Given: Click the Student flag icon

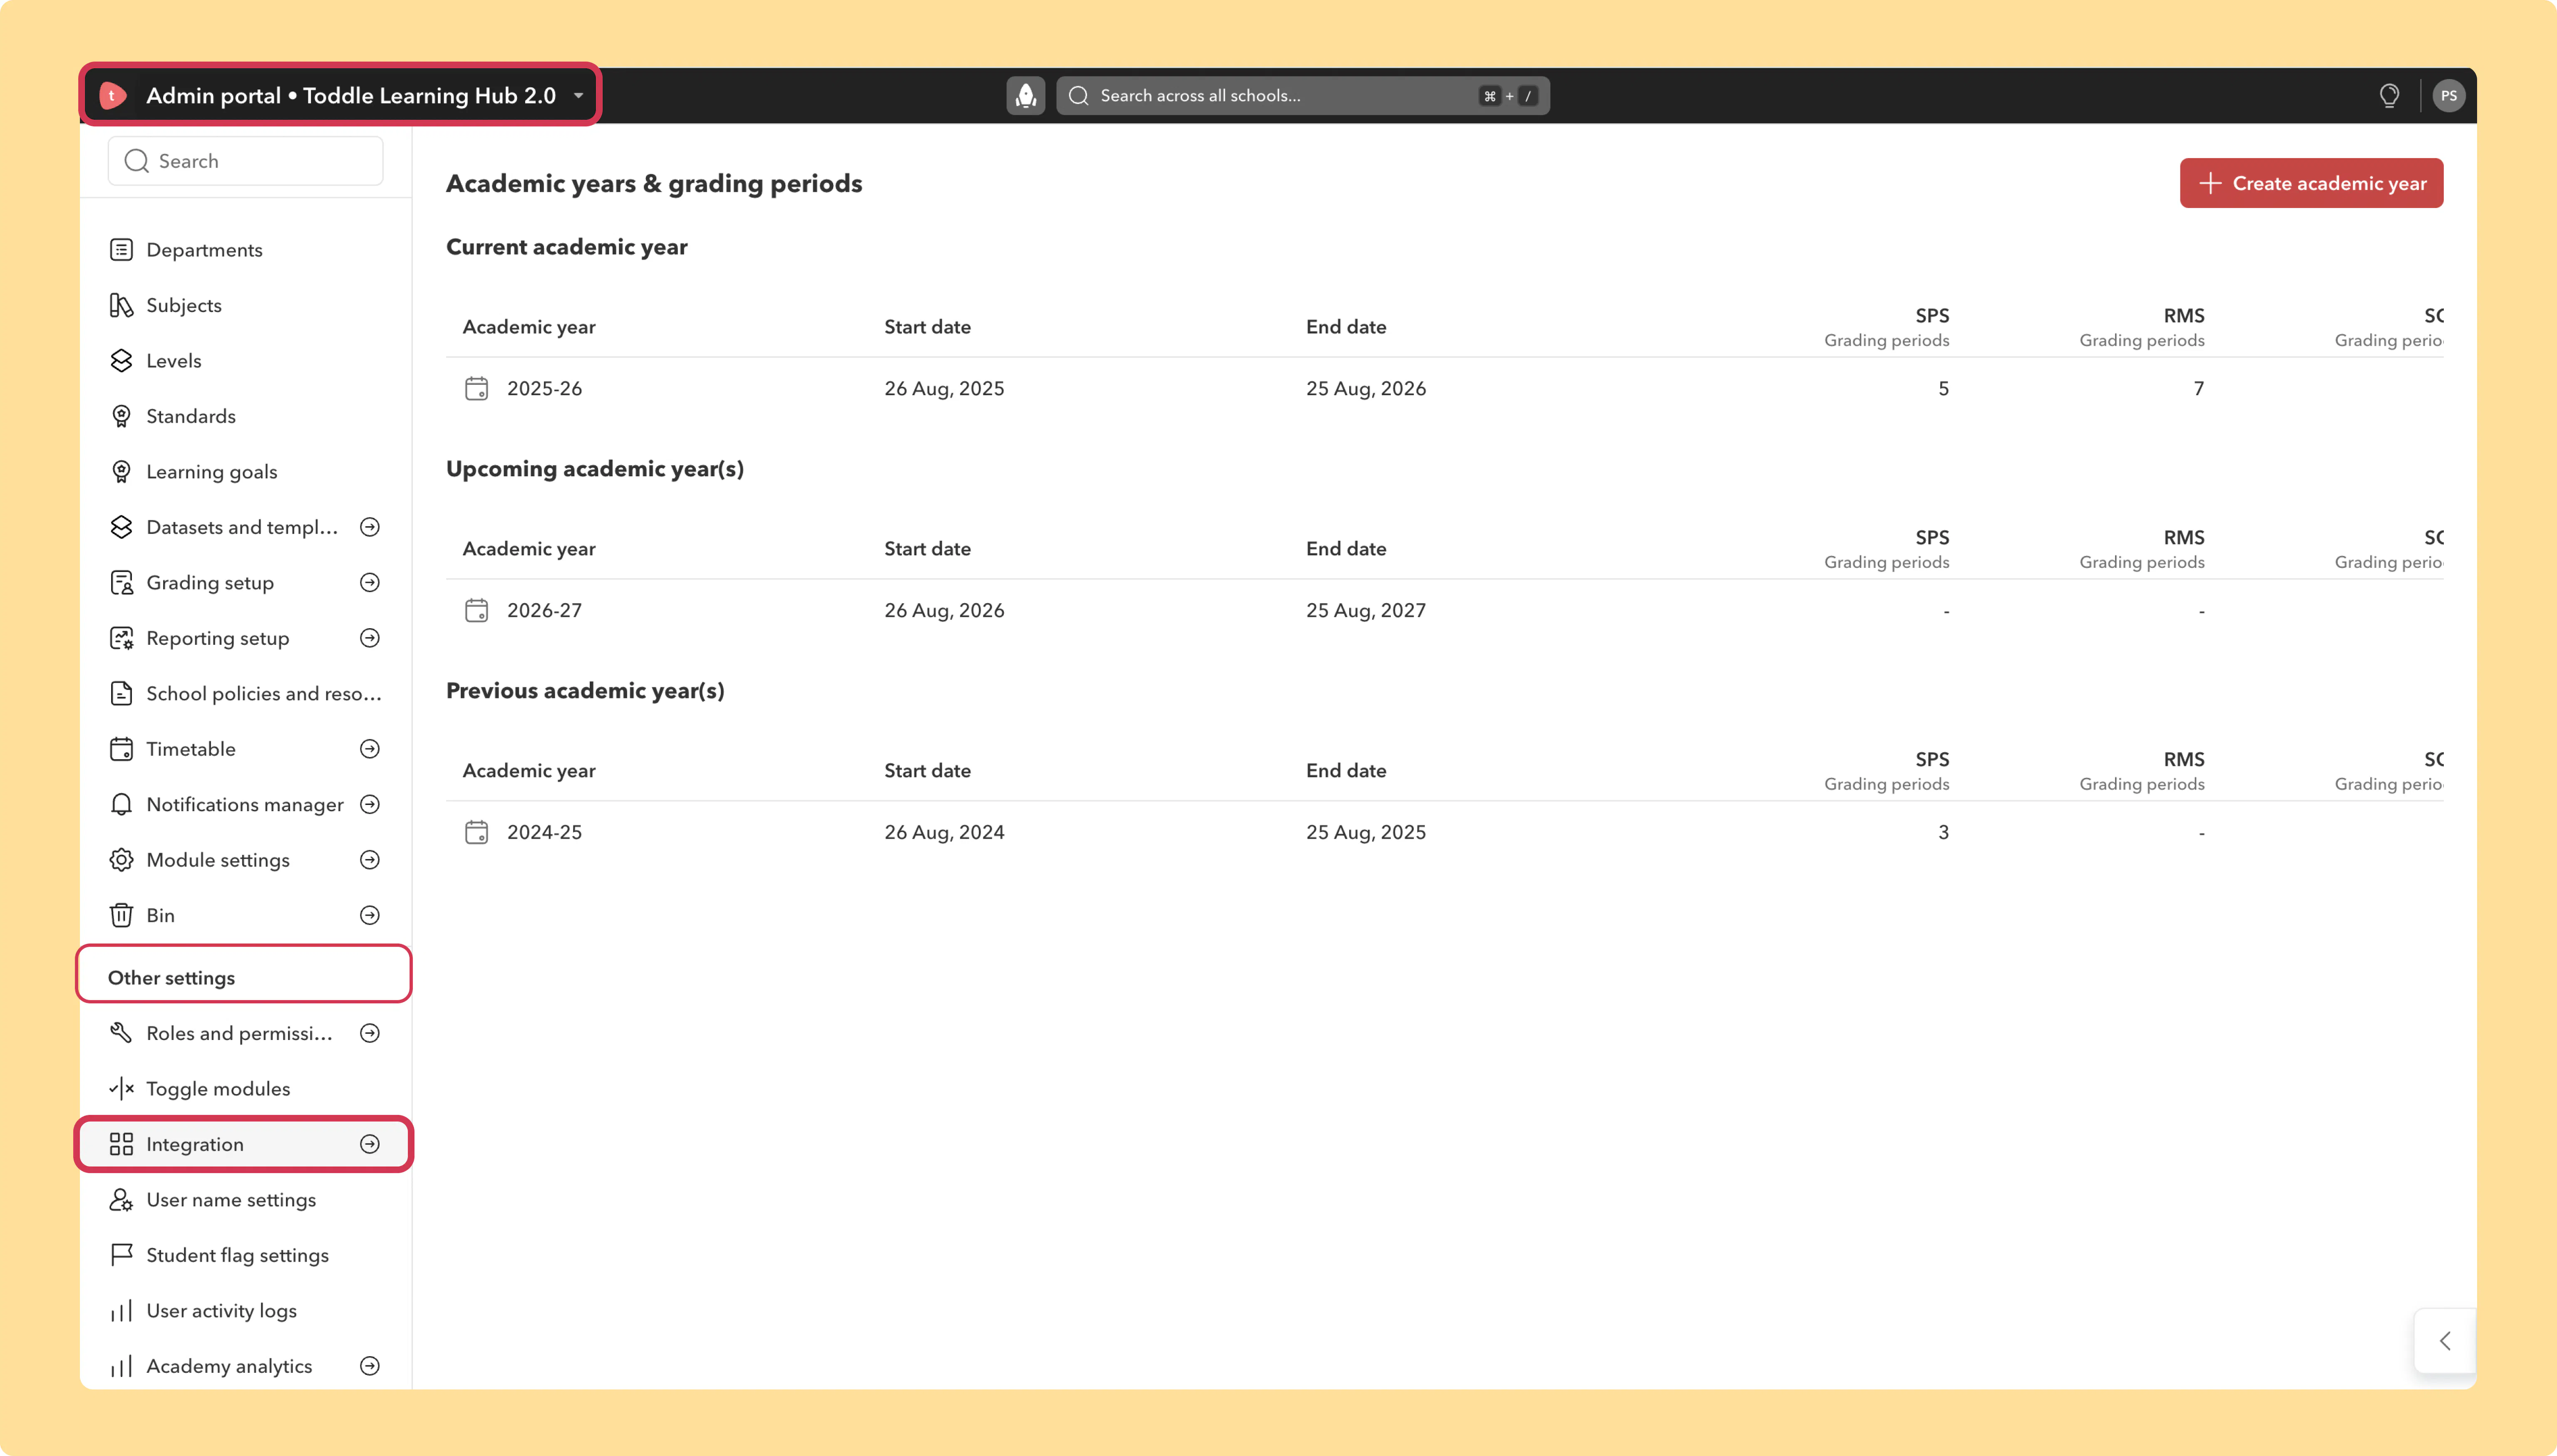Looking at the screenshot, I should [x=121, y=1255].
